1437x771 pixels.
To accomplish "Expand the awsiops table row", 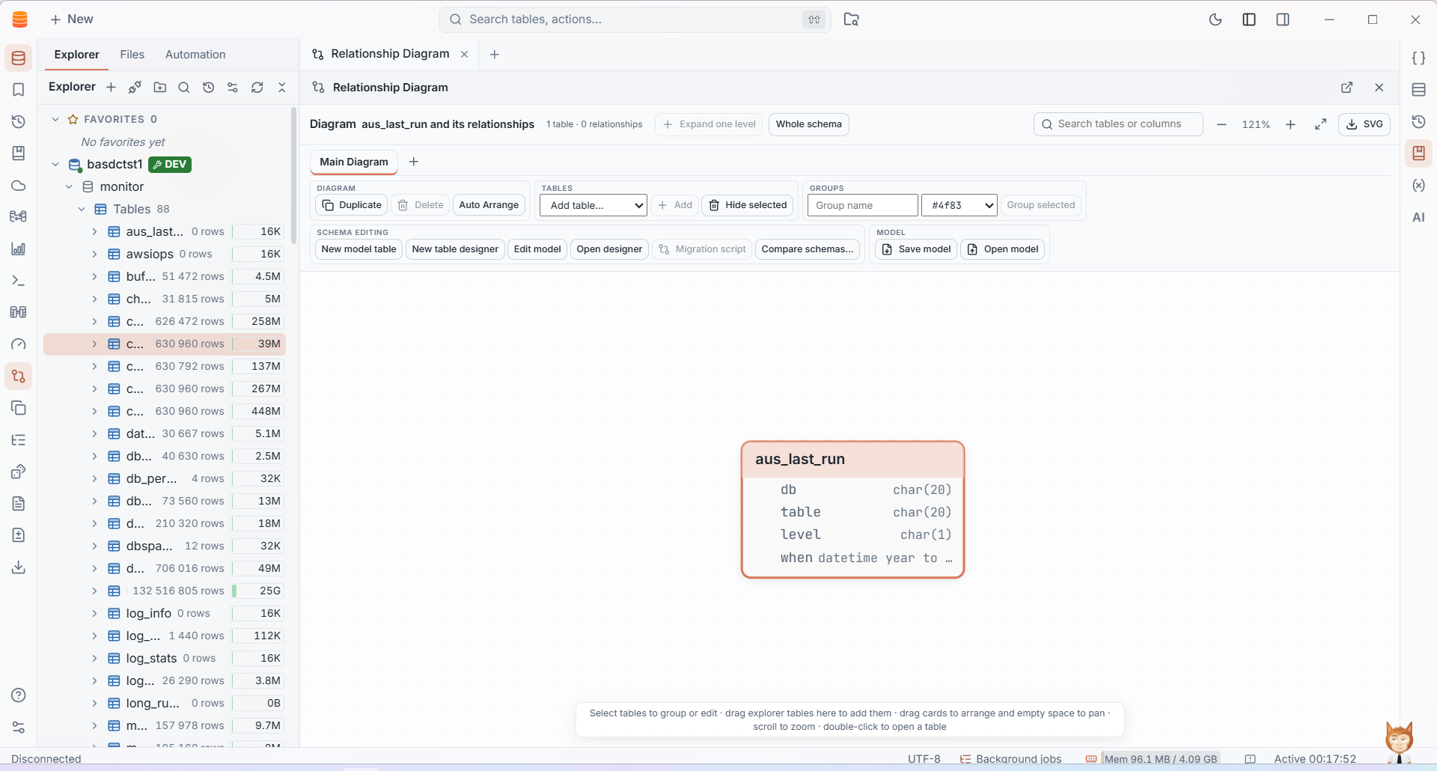I will point(94,254).
